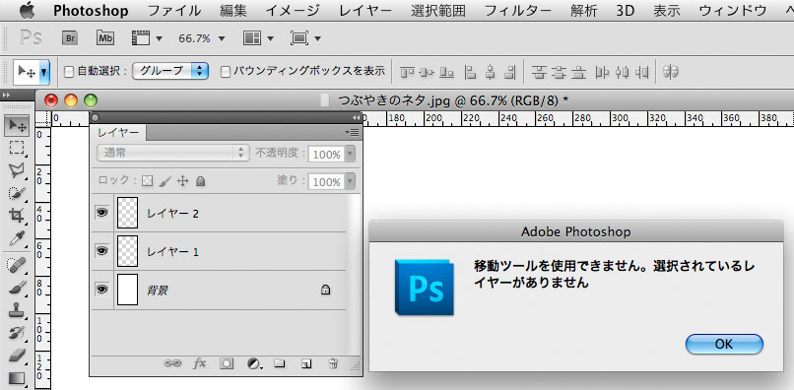
Task: Select the Gradient tool
Action: point(18,378)
